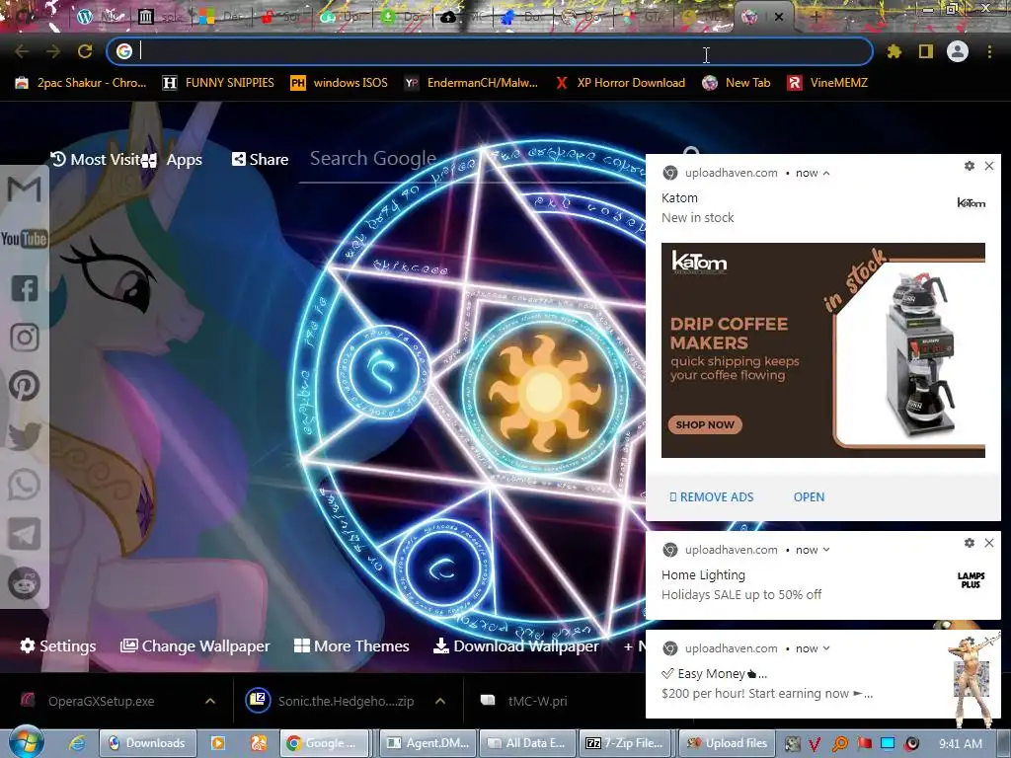Open OperaGXSetup.exe download item
Viewport: 1011px width, 758px height.
point(102,702)
